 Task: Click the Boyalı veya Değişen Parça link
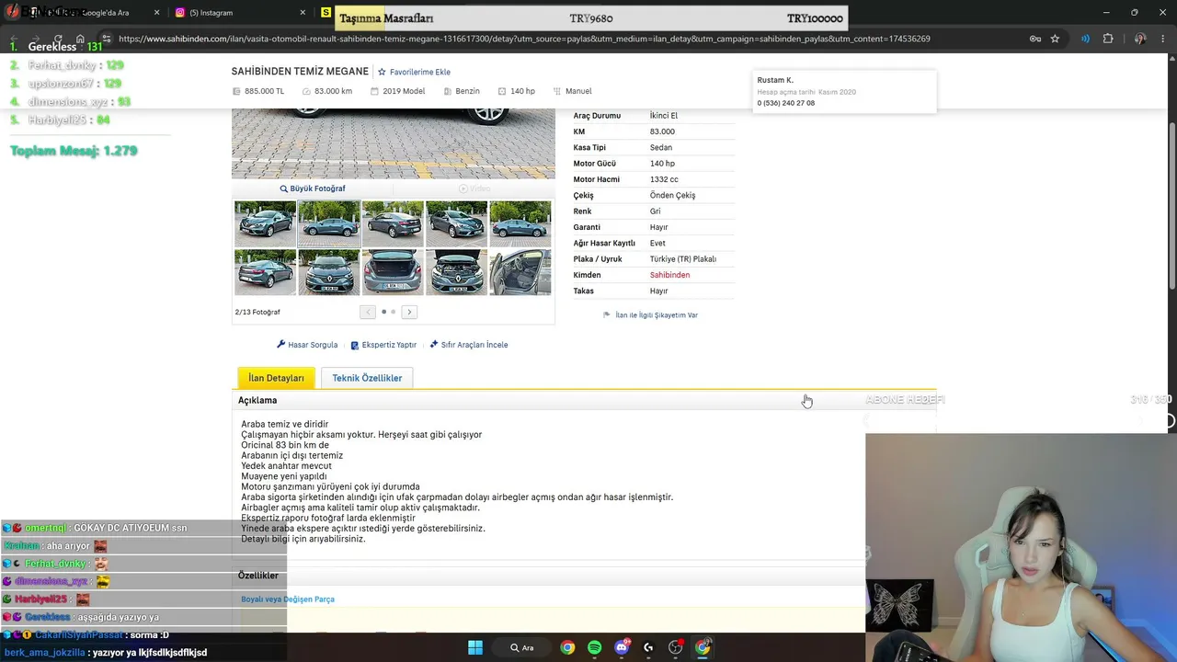(288, 599)
